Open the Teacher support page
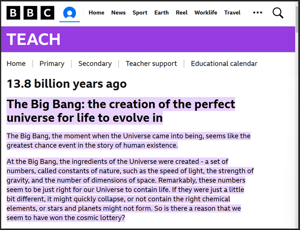 151,64
